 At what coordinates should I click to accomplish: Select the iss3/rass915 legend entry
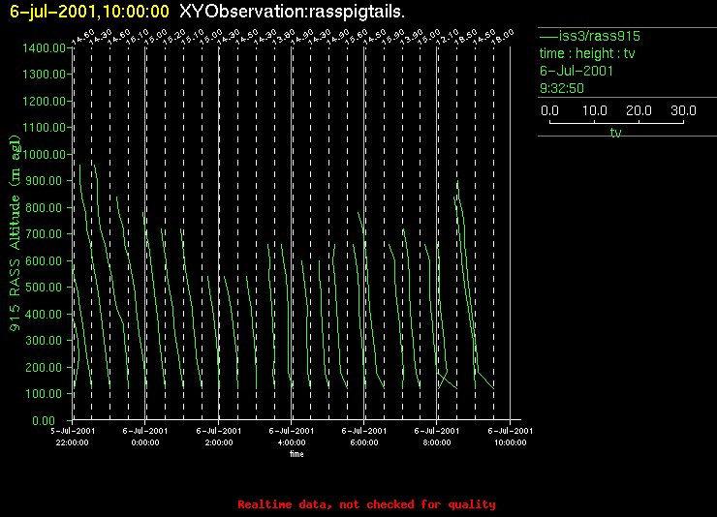590,36
